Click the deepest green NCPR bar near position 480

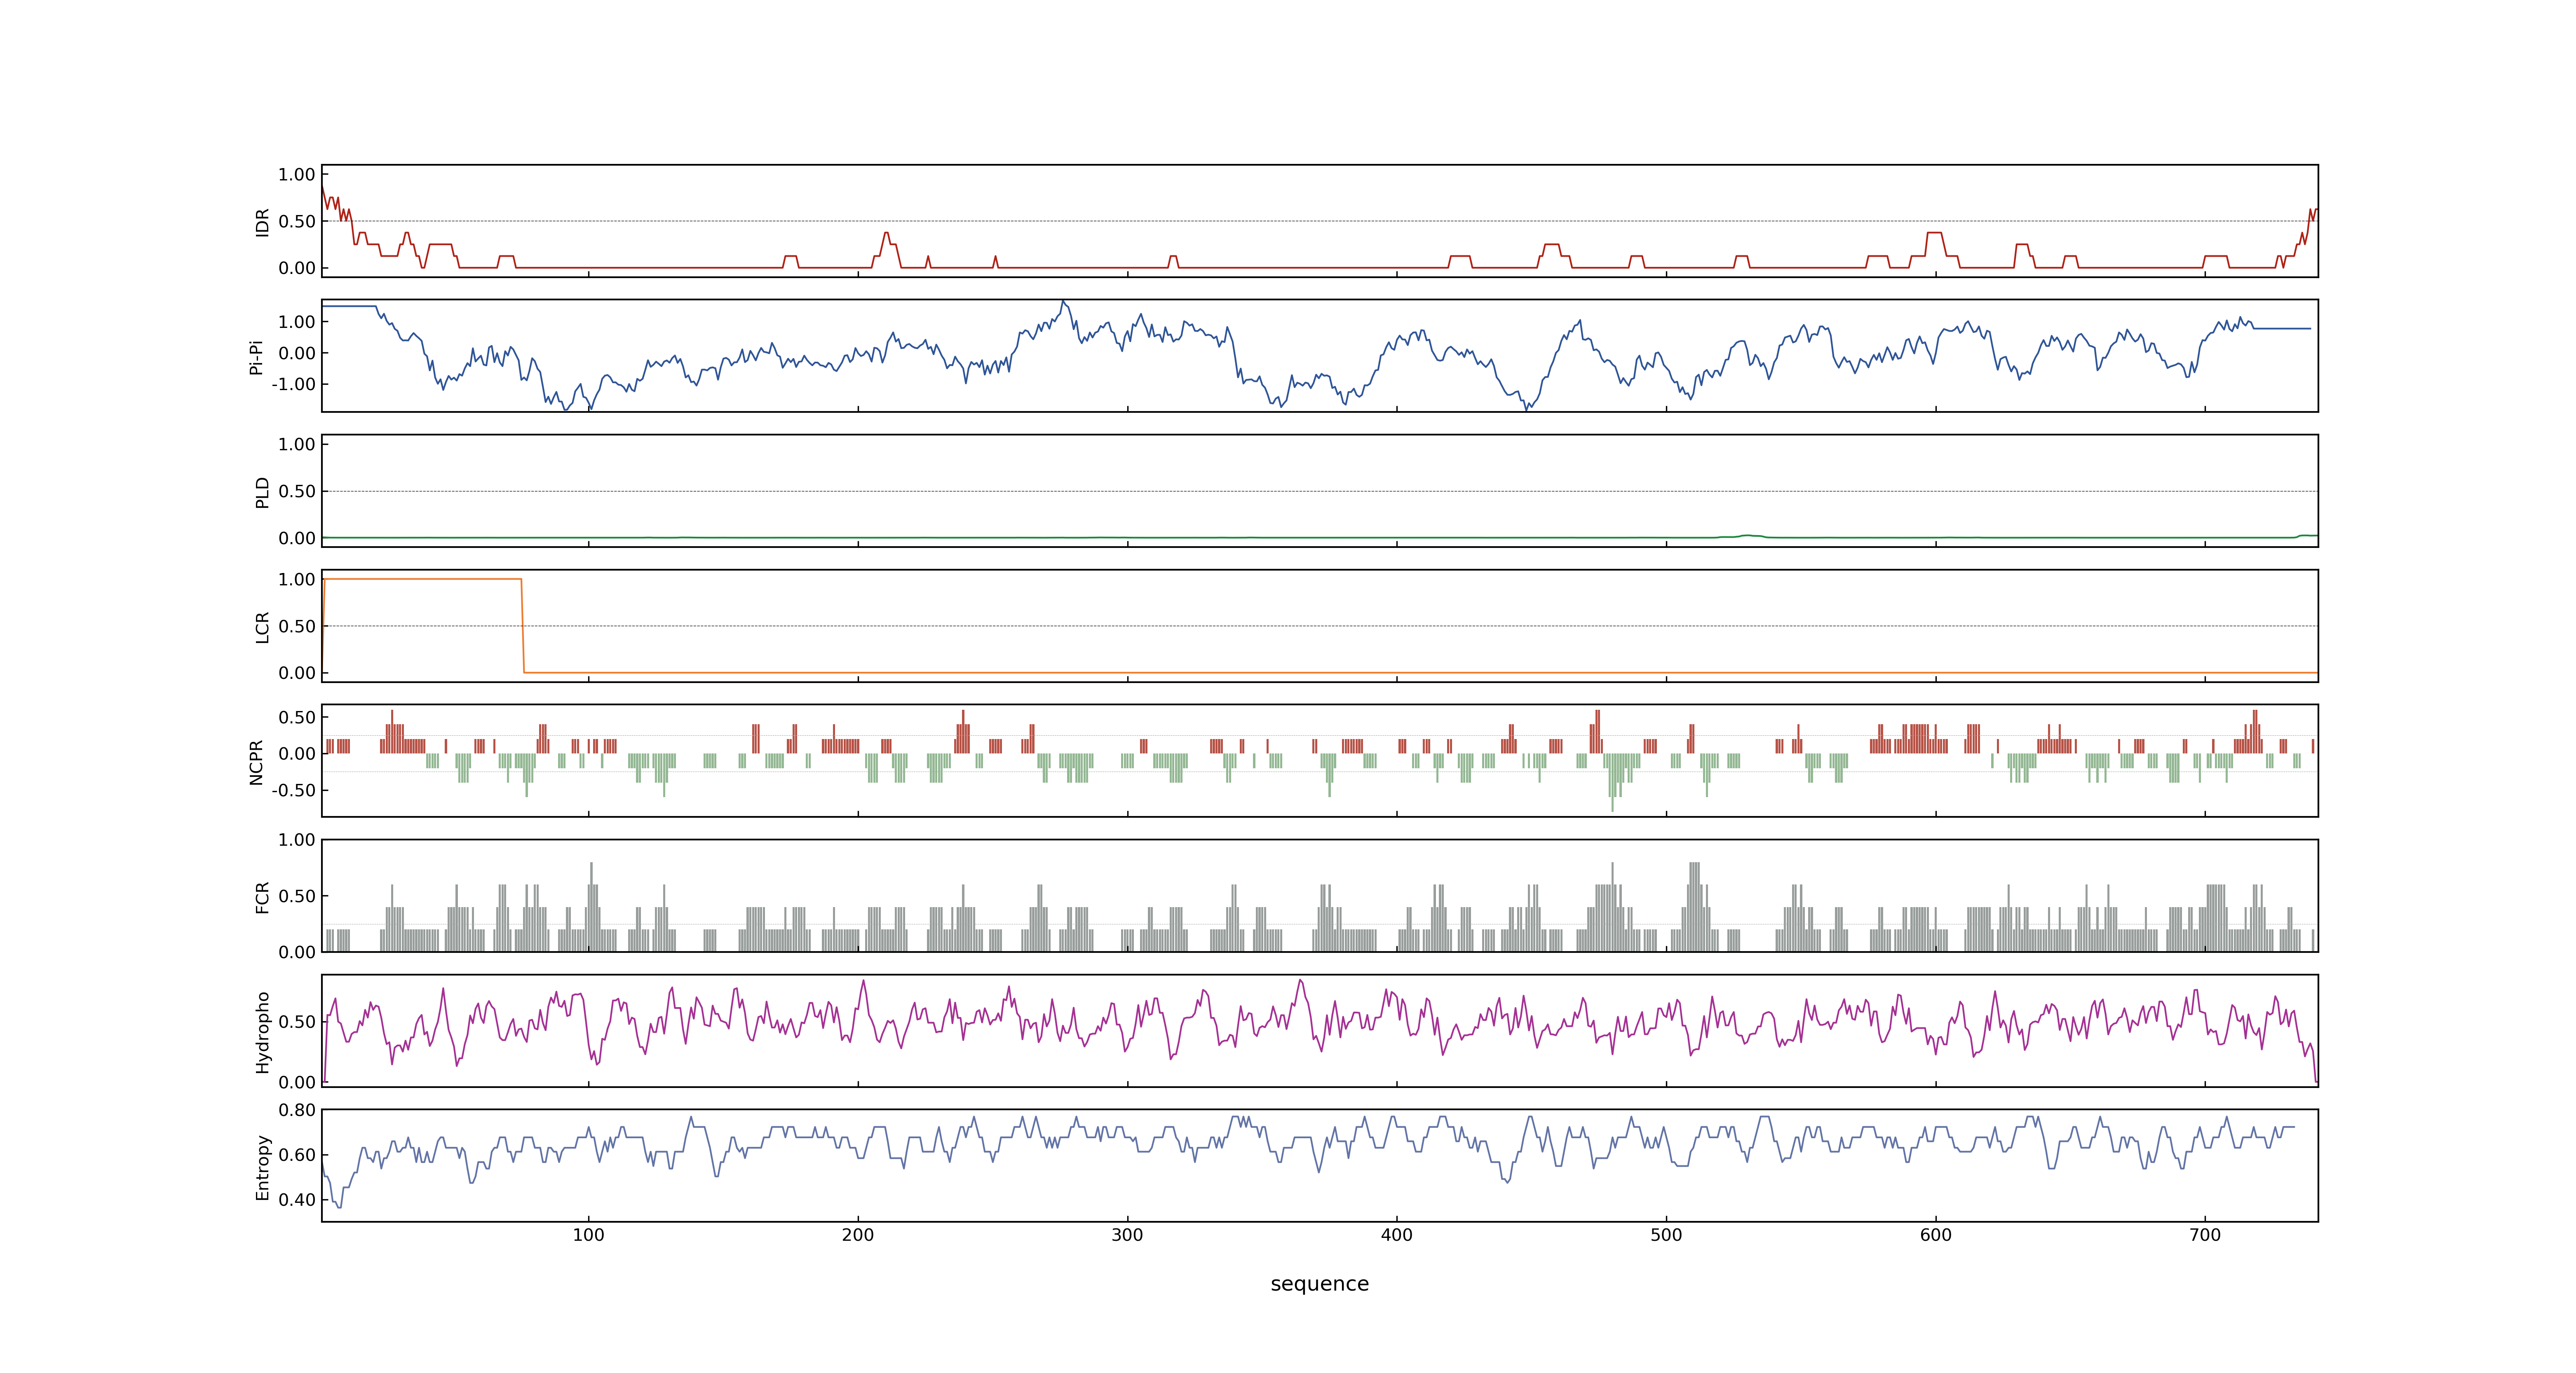[x=1612, y=782]
